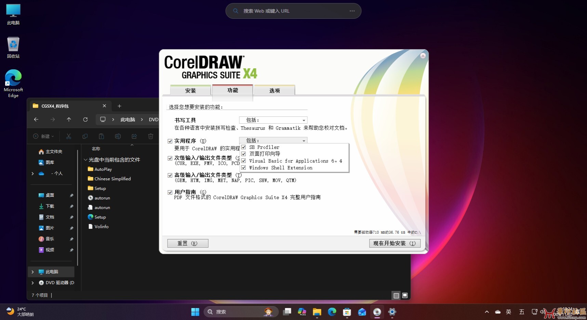Open the 安装 tab in the installer
Viewport: 587px width, 320px height.
click(190, 90)
